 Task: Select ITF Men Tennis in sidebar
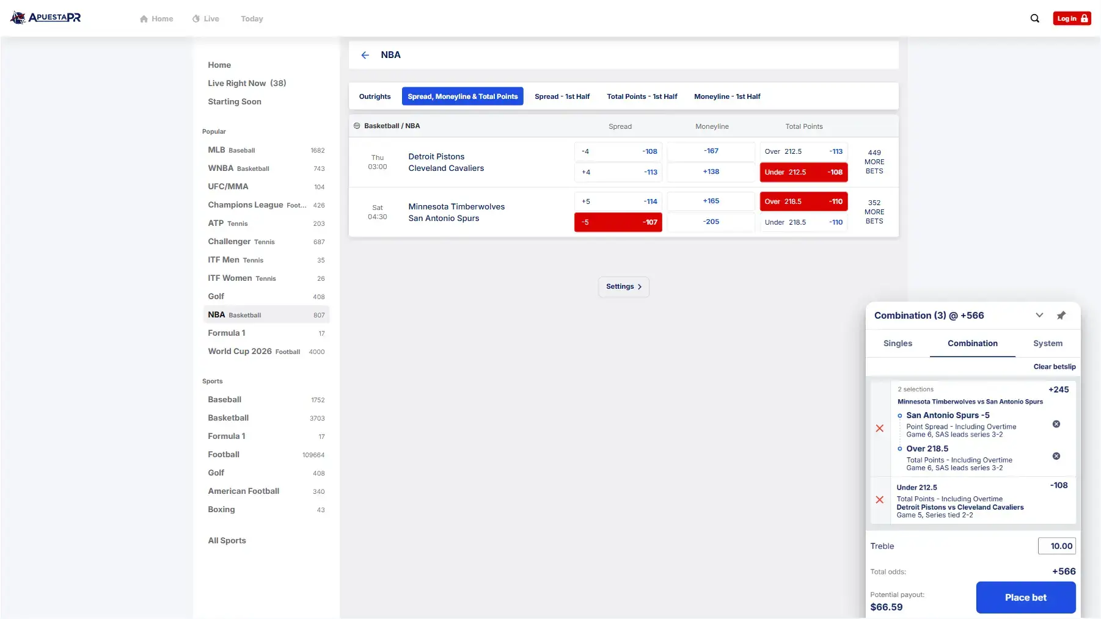coord(266,260)
